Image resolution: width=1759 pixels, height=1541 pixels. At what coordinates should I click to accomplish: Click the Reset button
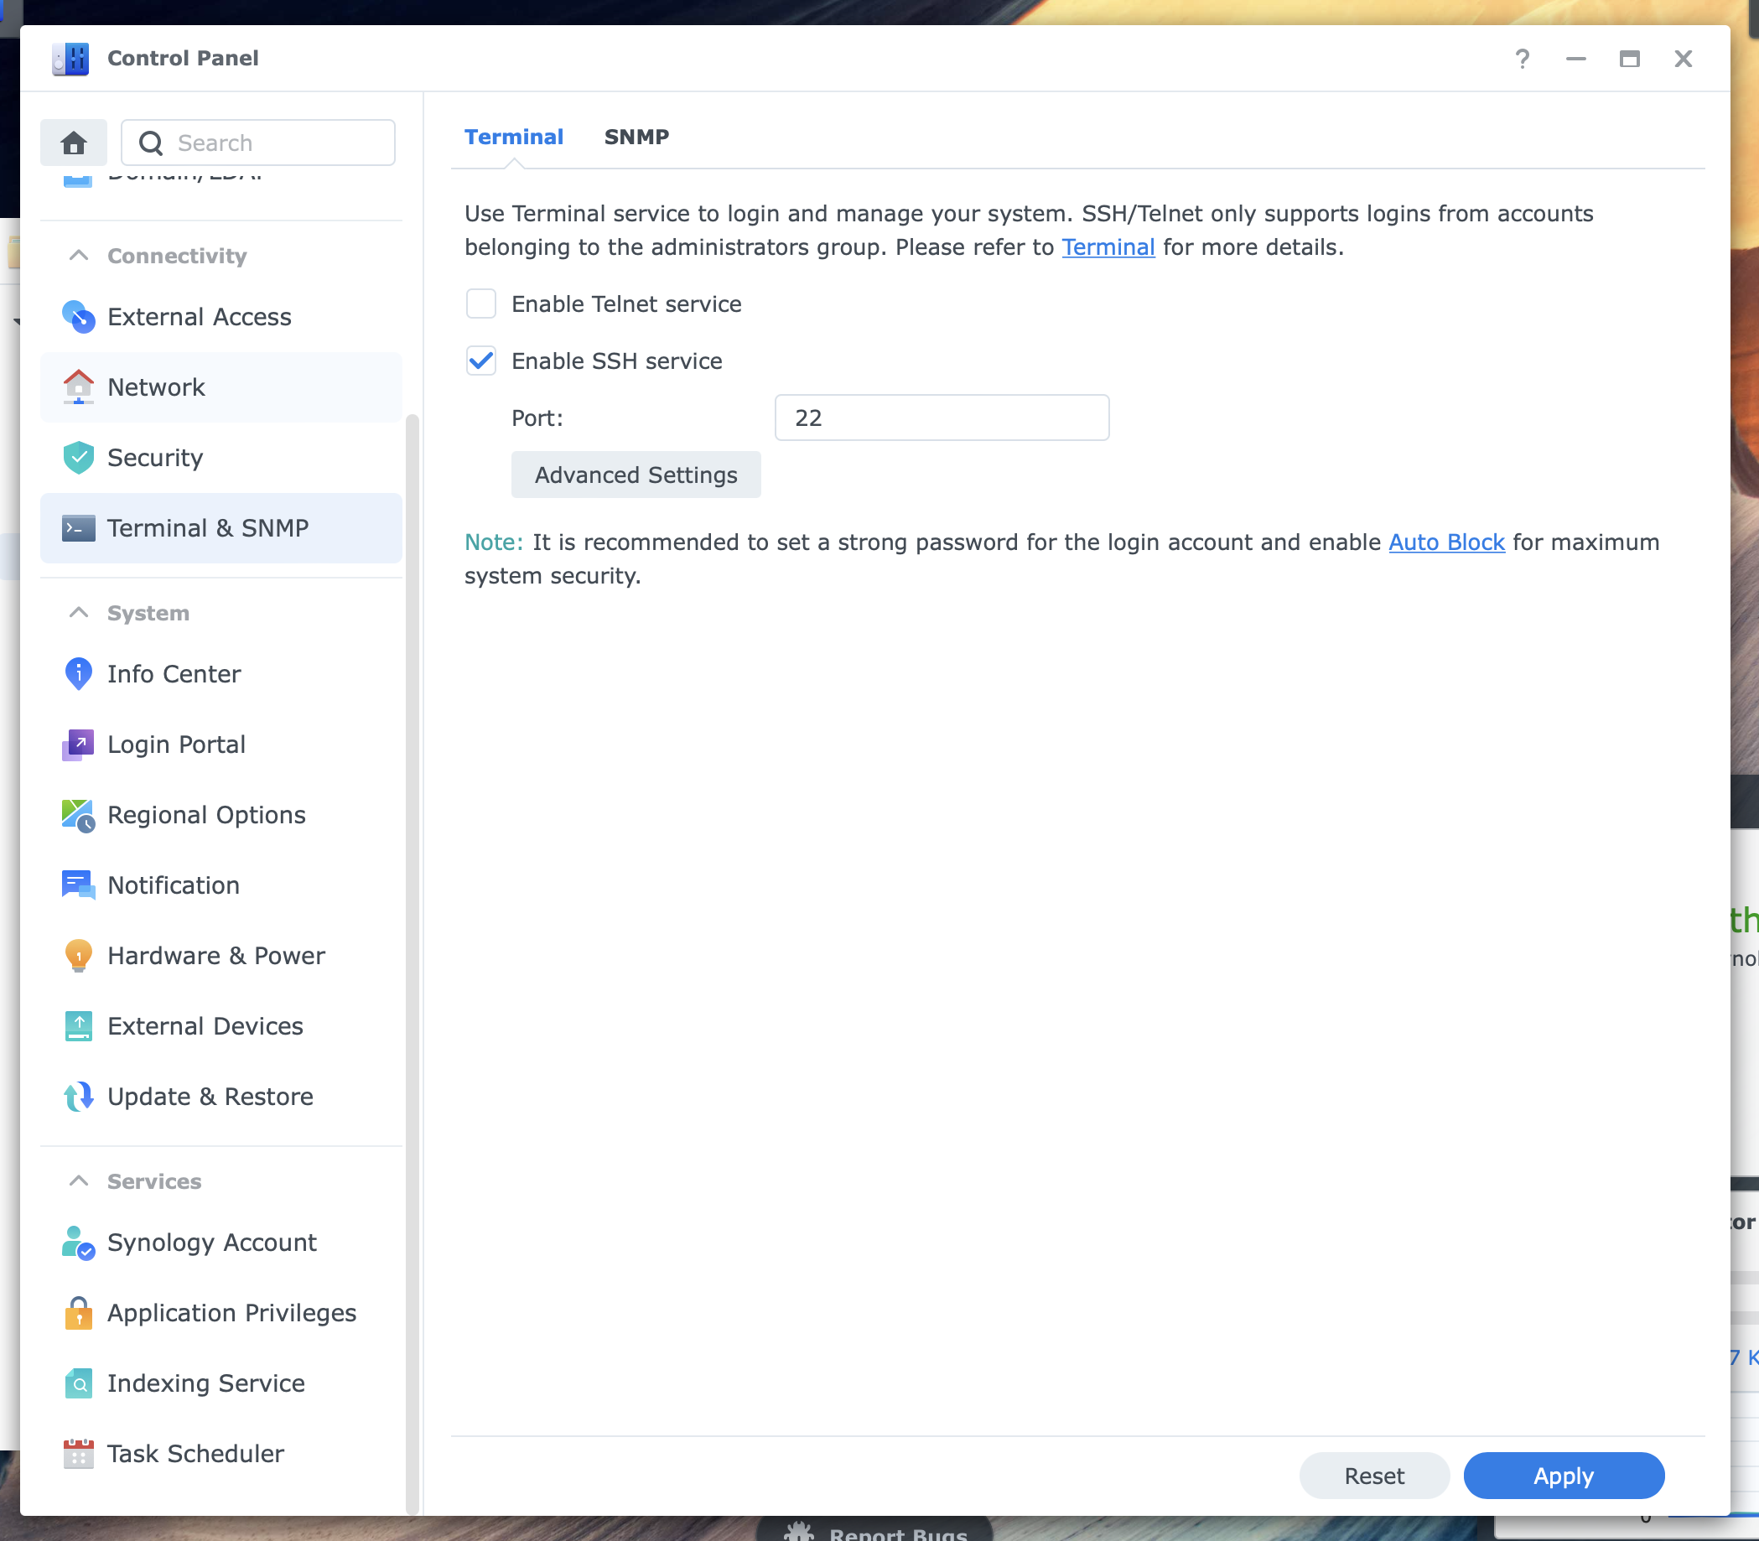click(x=1374, y=1476)
